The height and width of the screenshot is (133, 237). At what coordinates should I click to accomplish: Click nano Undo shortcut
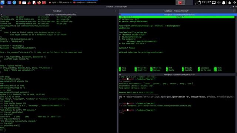218,68
